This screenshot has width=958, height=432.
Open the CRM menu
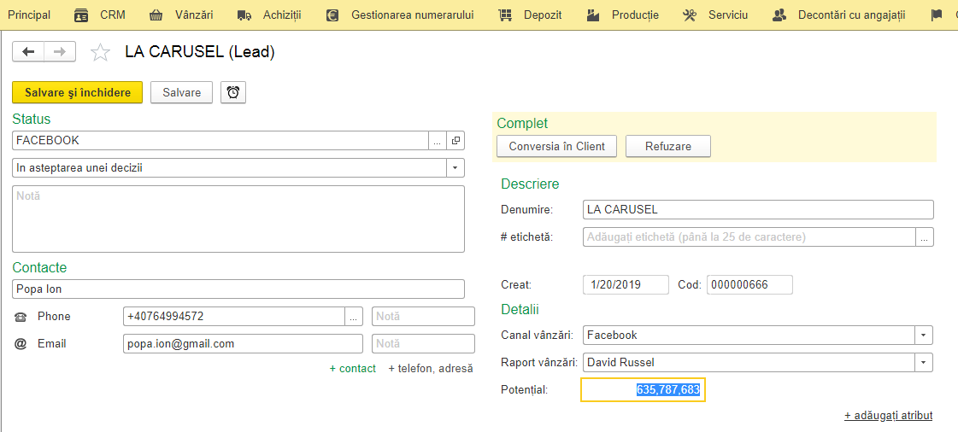[100, 15]
